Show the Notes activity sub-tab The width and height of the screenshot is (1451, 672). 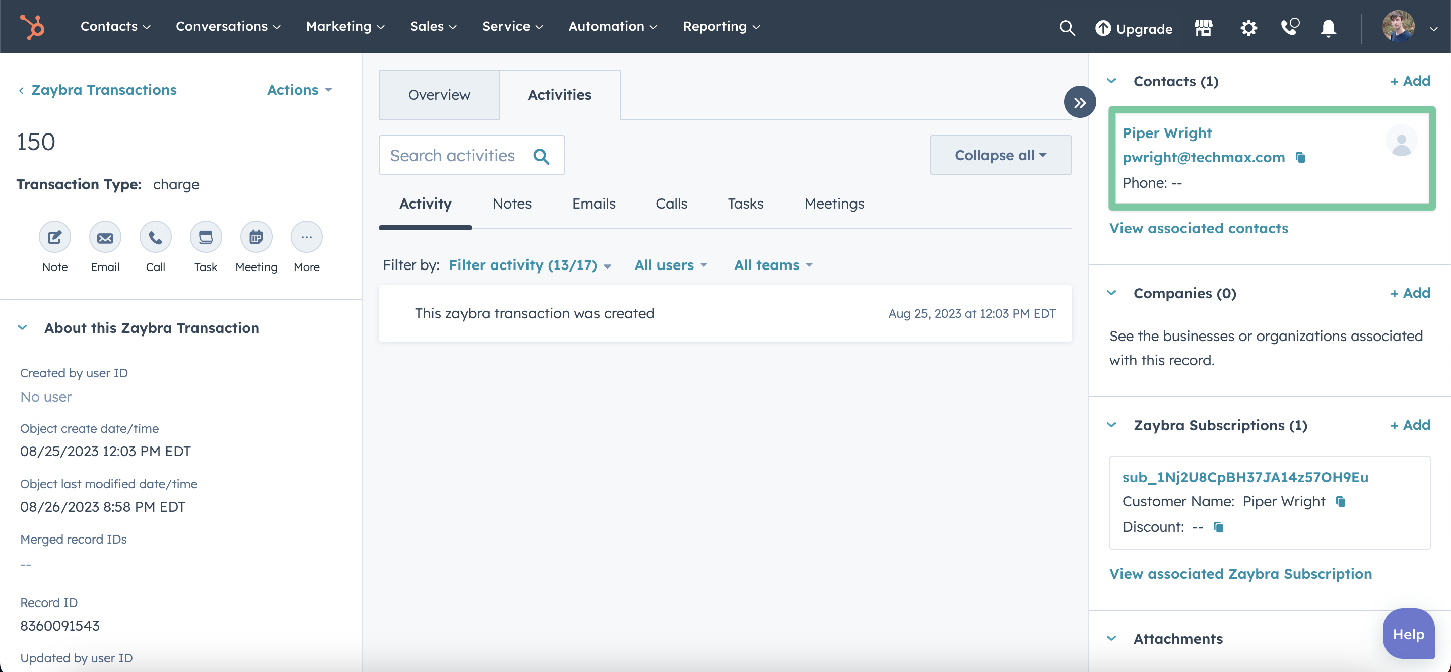[511, 204]
